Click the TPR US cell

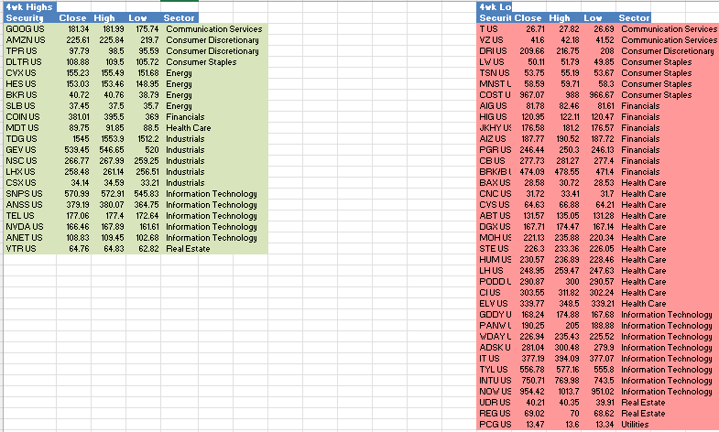click(x=30, y=51)
